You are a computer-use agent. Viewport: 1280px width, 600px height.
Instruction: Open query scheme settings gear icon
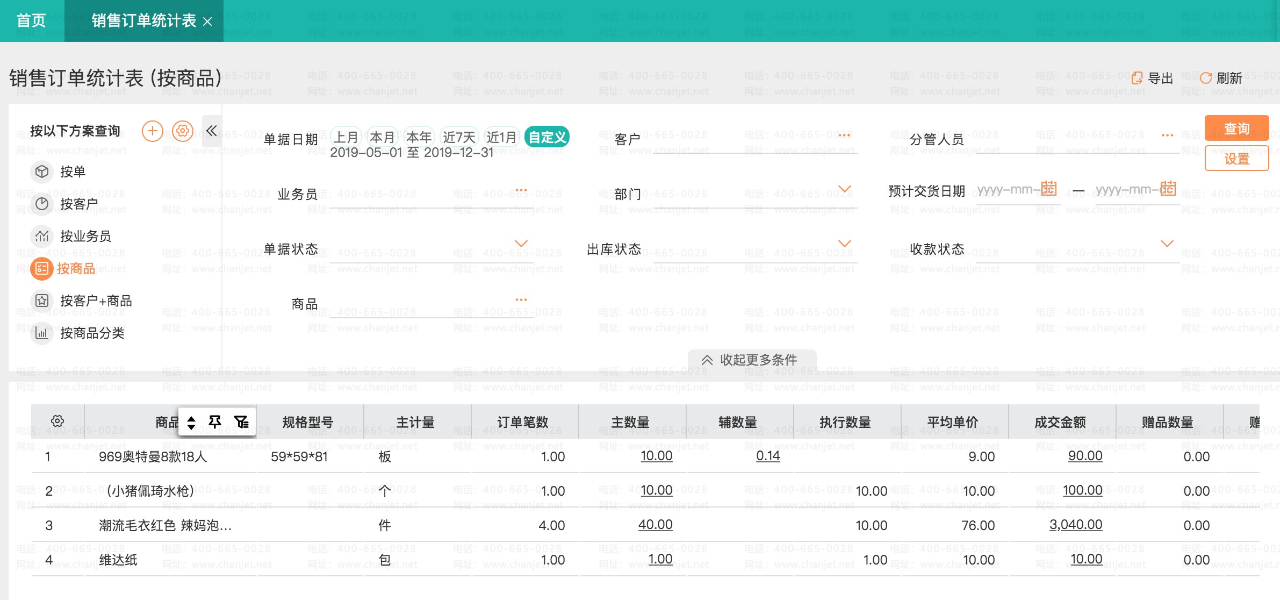click(x=183, y=131)
